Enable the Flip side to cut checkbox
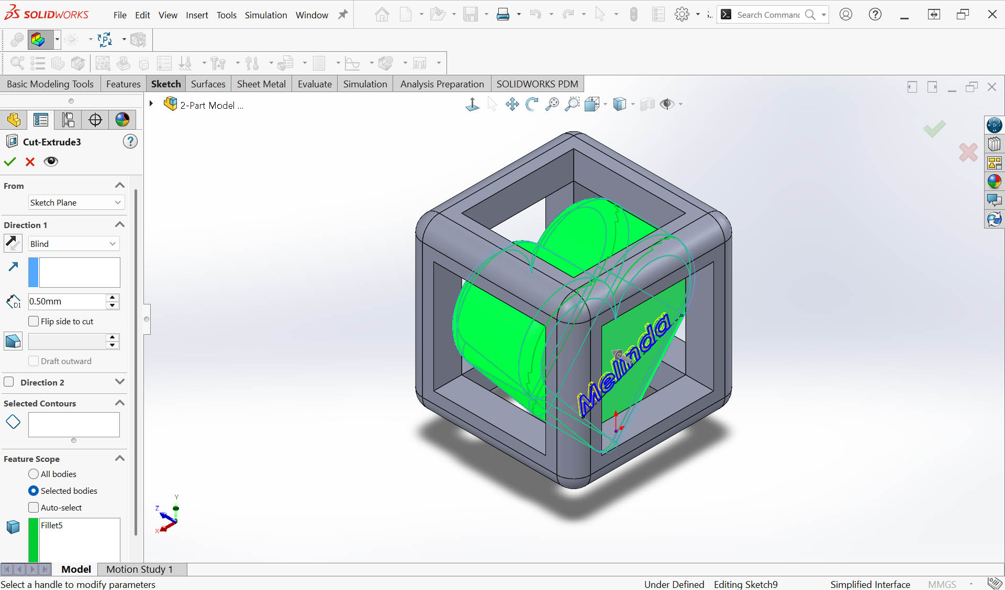Image resolution: width=1005 pixels, height=590 pixels. (34, 321)
